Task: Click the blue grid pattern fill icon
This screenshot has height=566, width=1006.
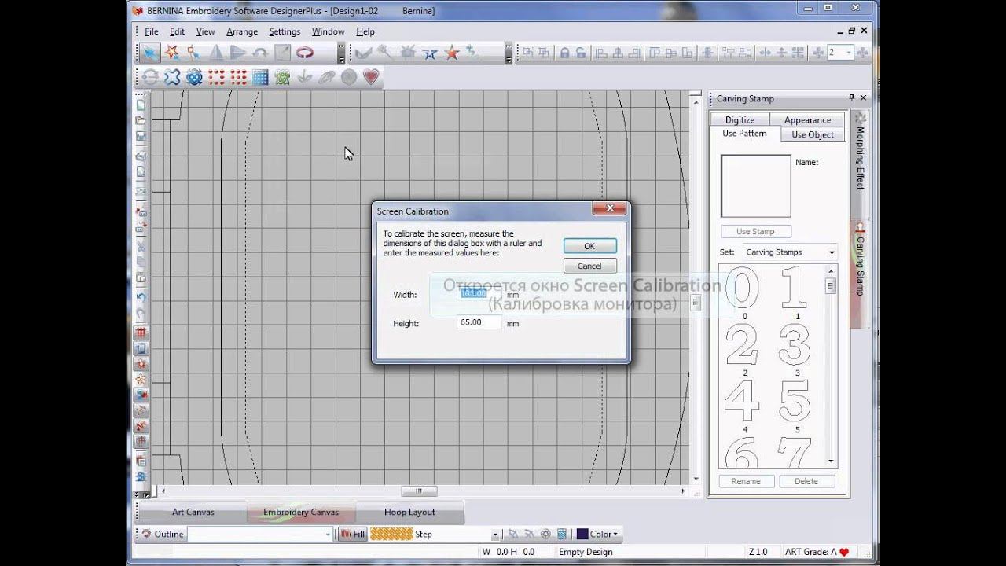Action: point(261,76)
